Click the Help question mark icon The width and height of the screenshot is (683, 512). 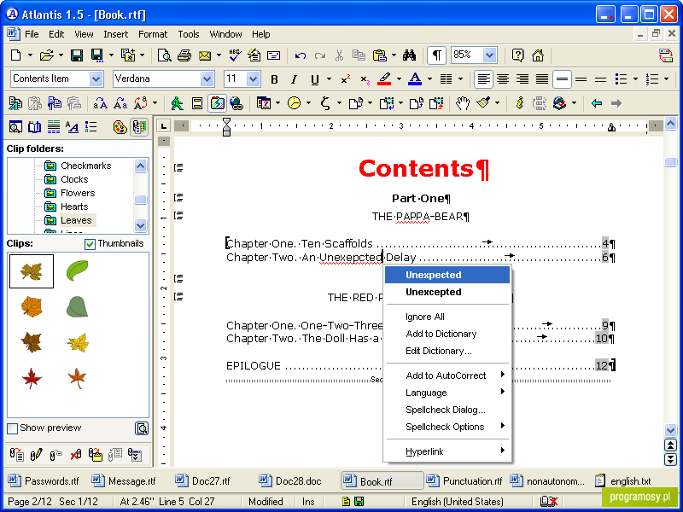point(517,55)
